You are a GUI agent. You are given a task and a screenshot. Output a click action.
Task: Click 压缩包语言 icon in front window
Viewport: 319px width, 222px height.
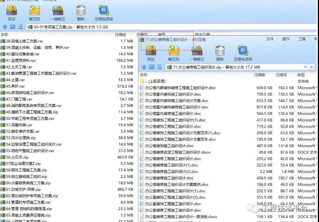tap(243, 52)
